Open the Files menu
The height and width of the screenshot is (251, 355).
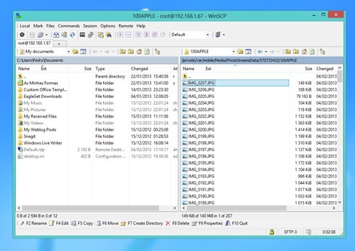(50, 26)
